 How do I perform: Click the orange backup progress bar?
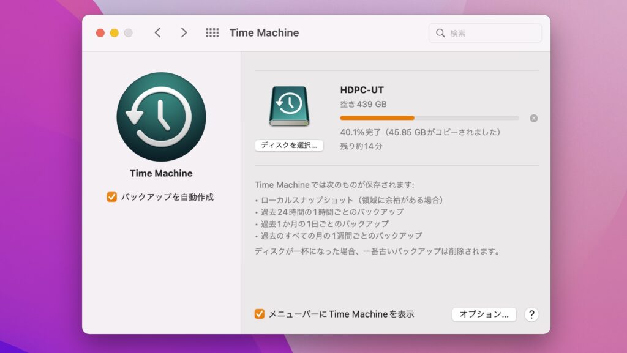[x=429, y=118]
